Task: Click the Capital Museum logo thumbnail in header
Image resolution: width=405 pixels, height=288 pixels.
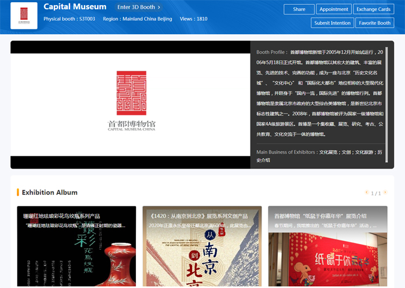Action: [24, 16]
